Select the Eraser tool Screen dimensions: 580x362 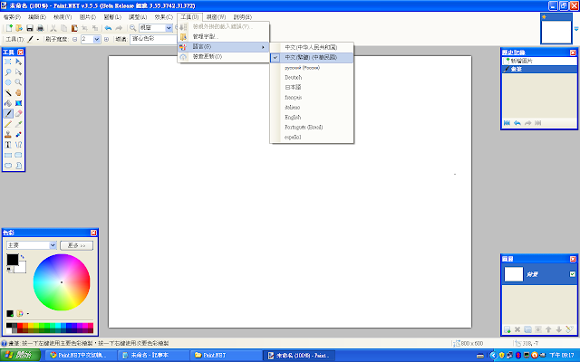coord(18,113)
